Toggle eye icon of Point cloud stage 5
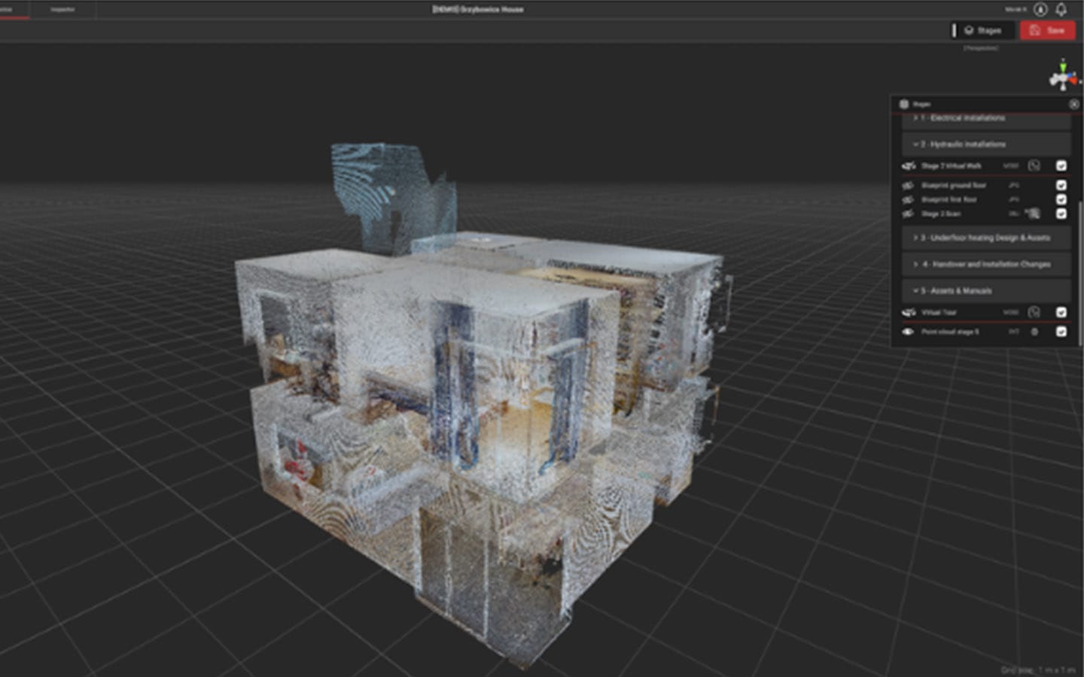Screen dimensions: 1084x677 [x=908, y=332]
